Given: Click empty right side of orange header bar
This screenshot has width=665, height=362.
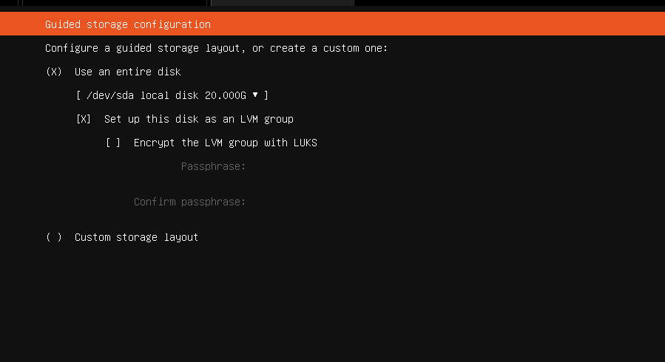Looking at the screenshot, I should coord(481,24).
